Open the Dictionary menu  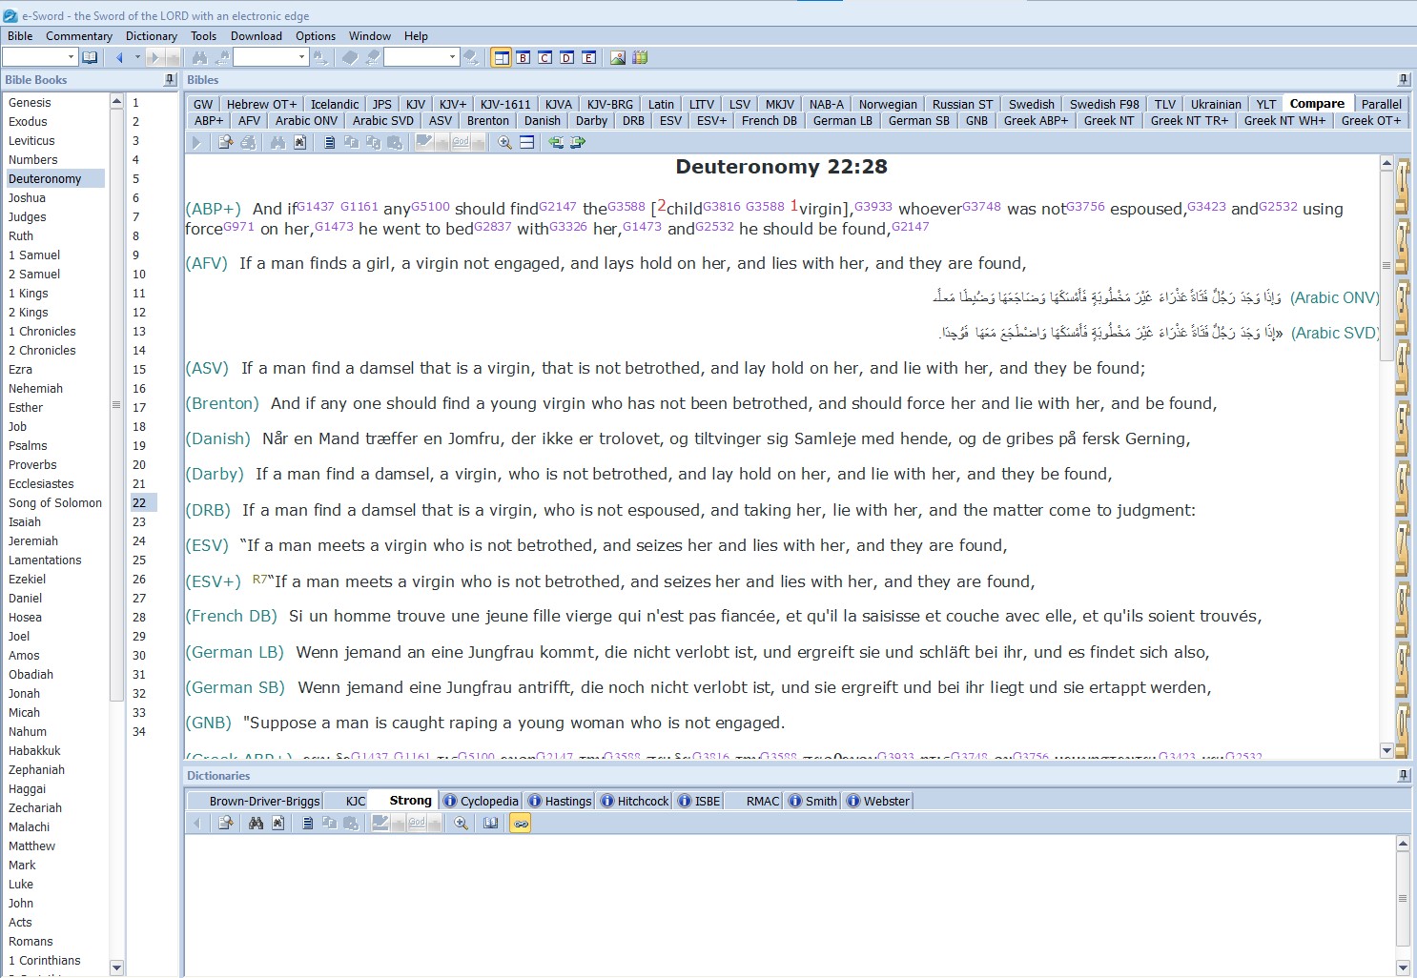[x=152, y=36]
